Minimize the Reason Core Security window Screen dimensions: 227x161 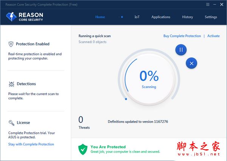click(215, 5)
